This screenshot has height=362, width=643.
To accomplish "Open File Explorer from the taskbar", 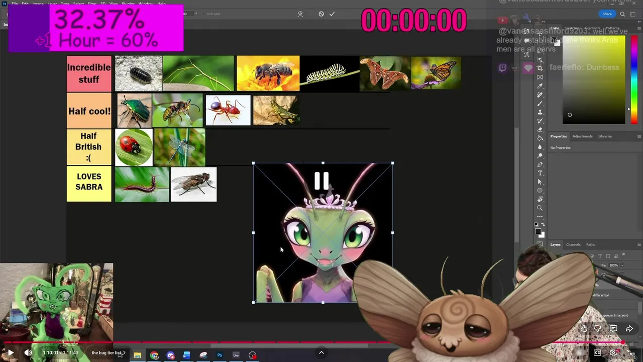I will (x=137, y=355).
